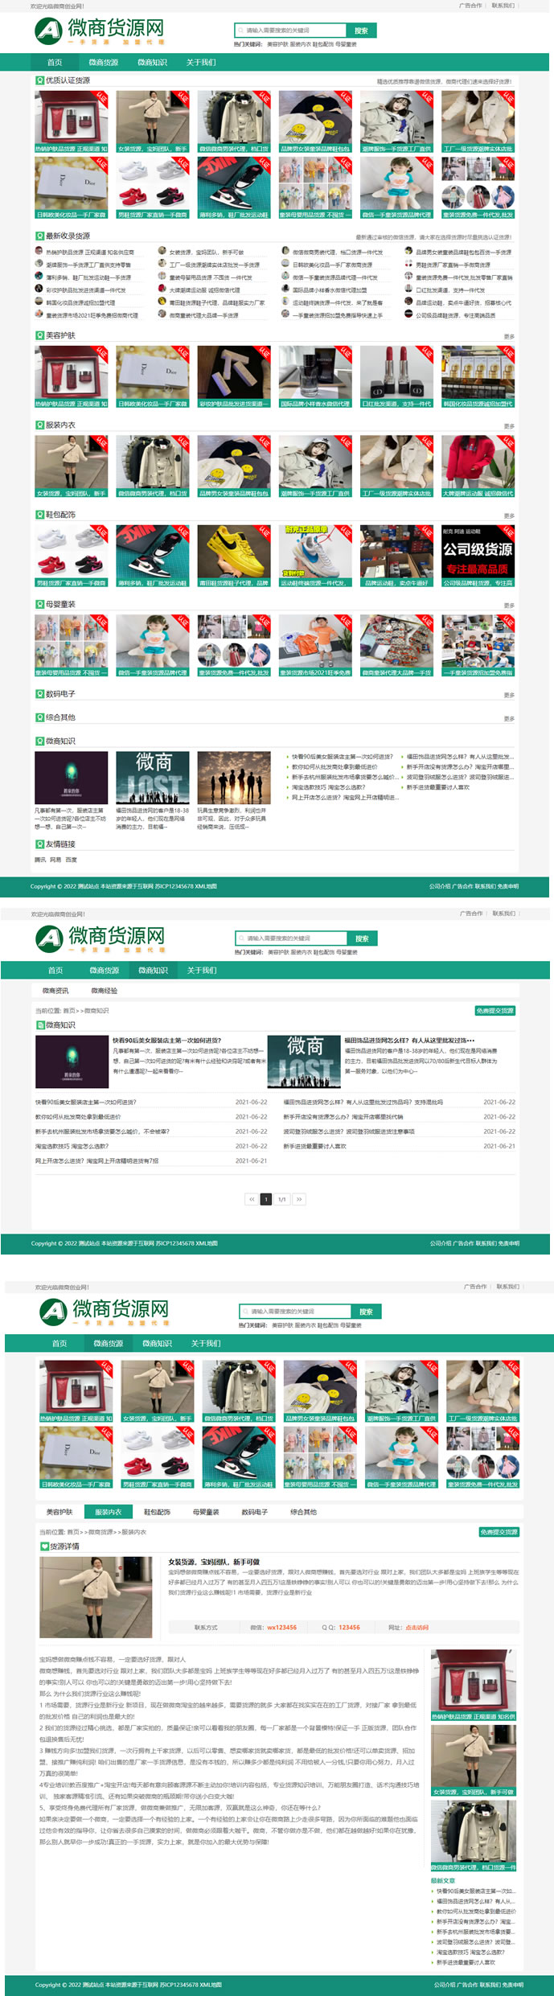Open 首页 in the homepage navigation bar

55,62
